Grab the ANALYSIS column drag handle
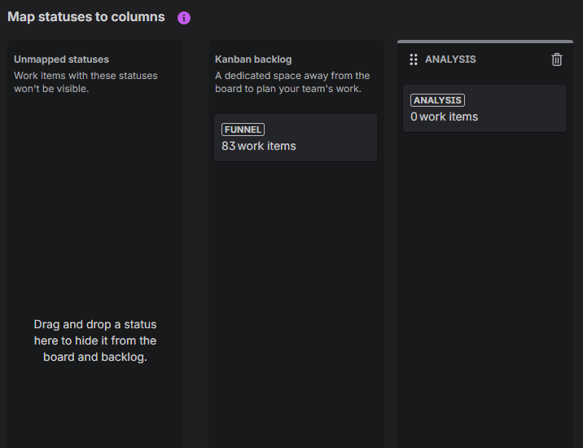 [414, 59]
